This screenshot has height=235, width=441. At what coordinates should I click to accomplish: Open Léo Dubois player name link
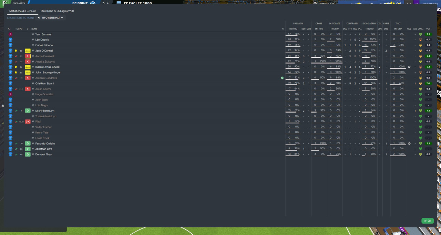(x=42, y=40)
